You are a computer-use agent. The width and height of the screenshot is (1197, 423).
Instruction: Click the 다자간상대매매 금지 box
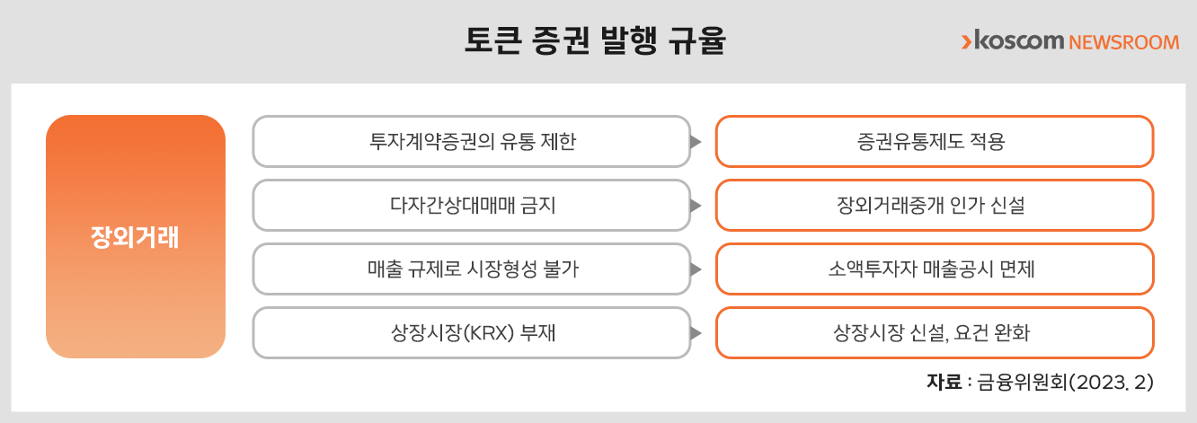(472, 206)
